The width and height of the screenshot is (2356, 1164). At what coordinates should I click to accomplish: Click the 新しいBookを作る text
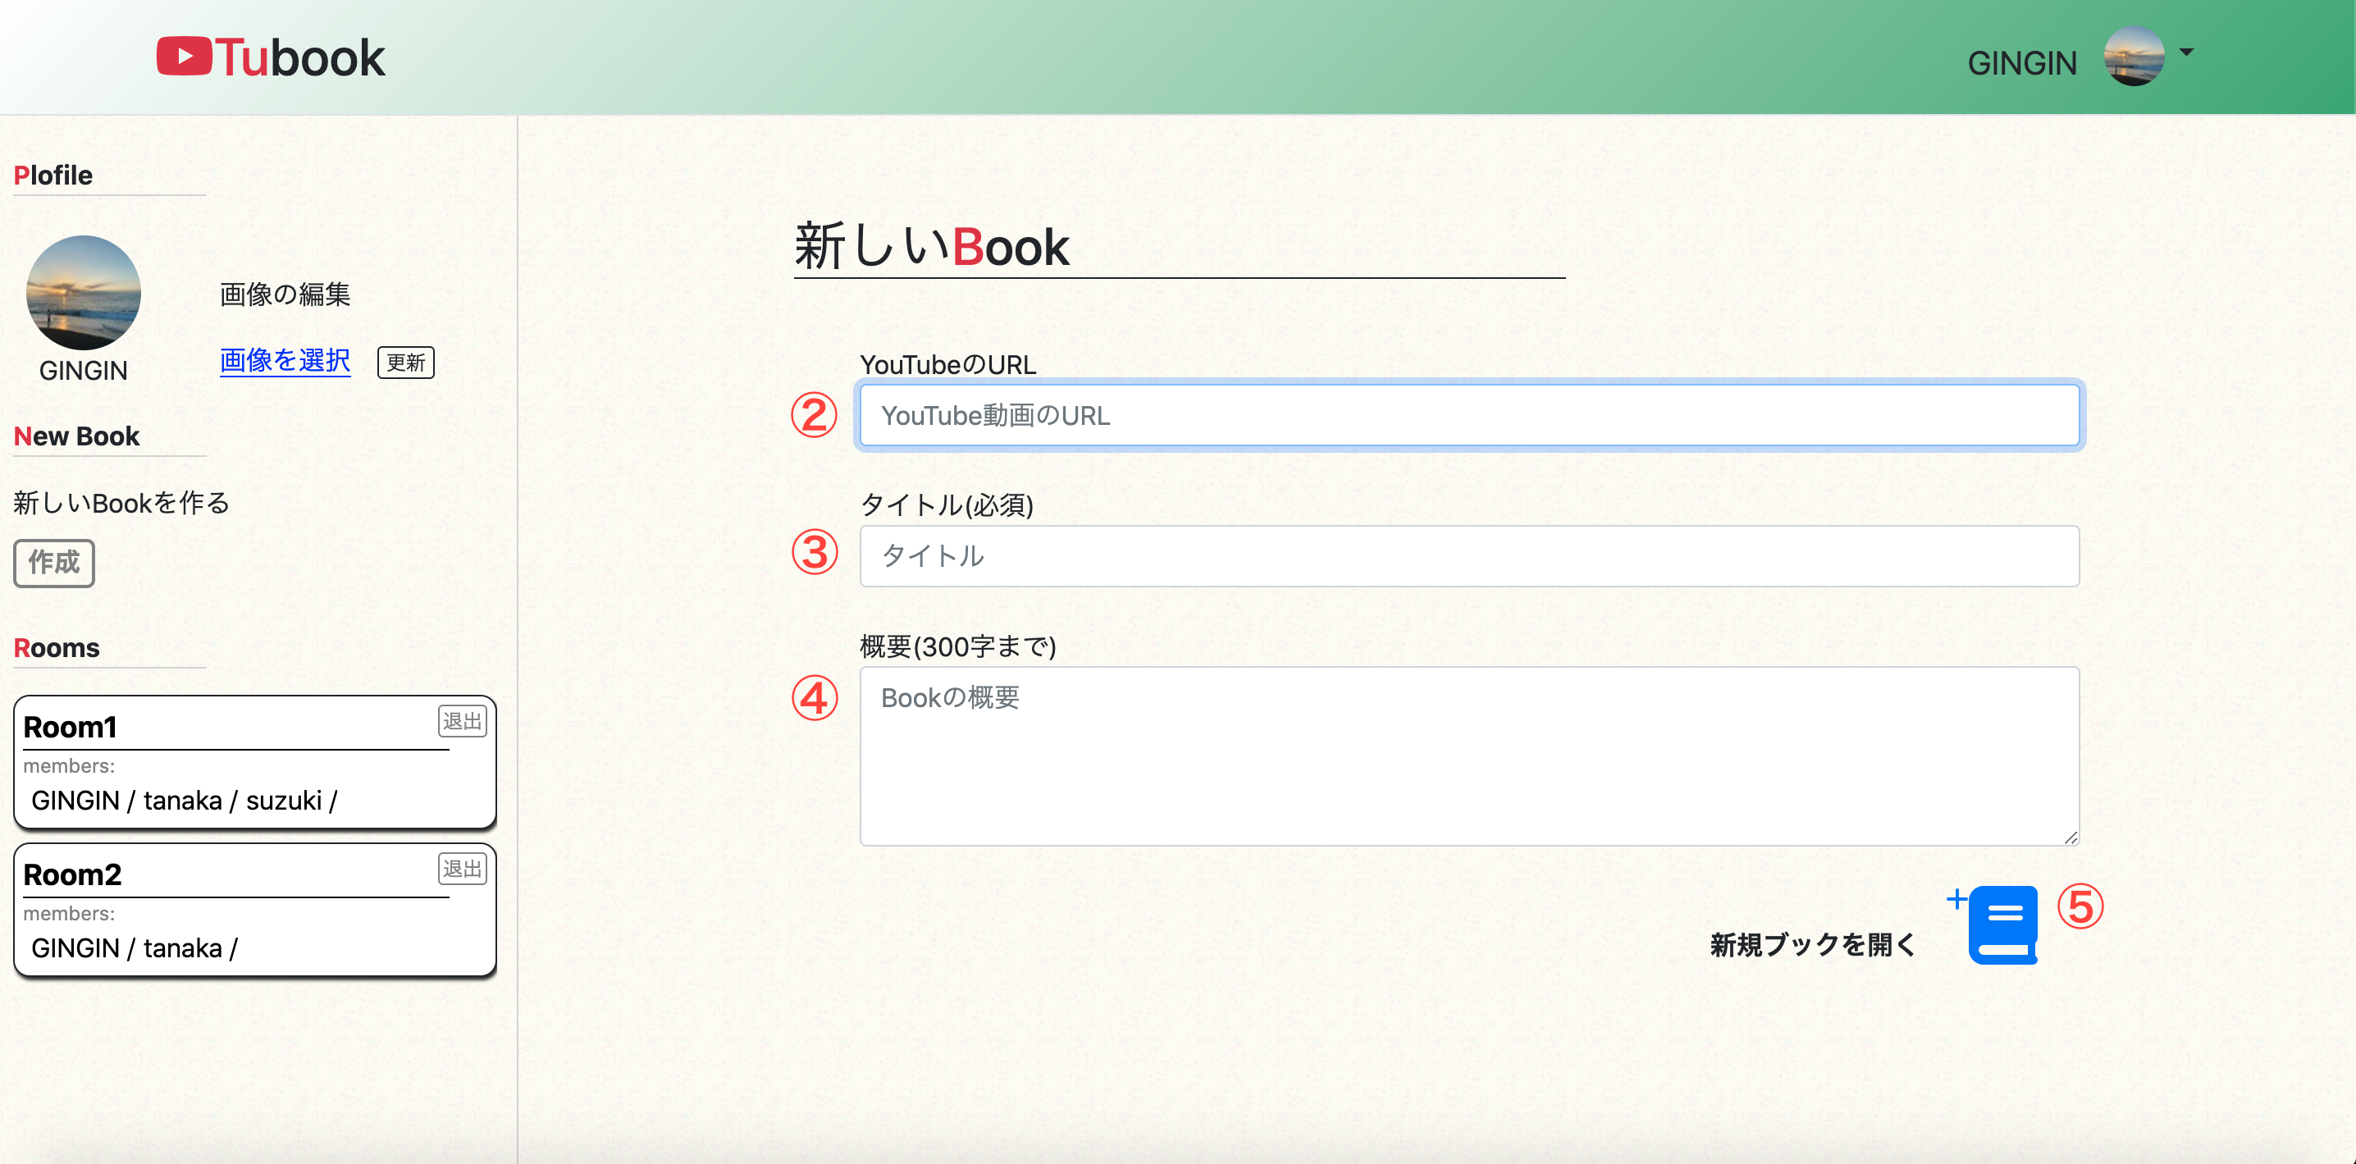coord(121,502)
